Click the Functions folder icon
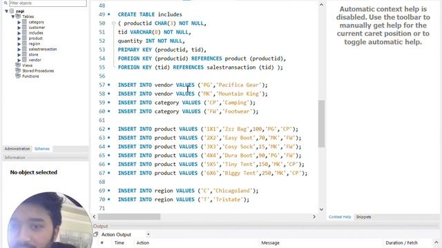 click(18, 76)
